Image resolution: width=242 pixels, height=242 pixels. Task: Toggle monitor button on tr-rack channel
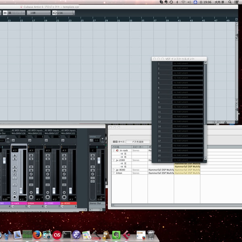[15, 192]
